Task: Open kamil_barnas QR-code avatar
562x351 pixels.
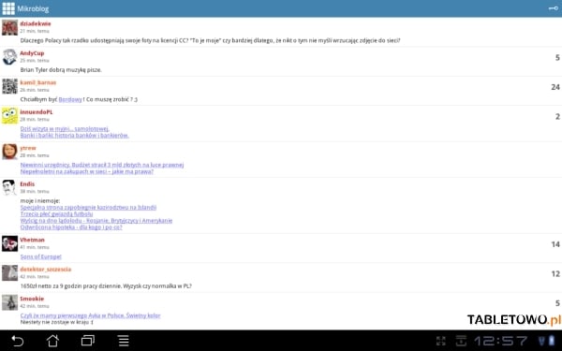Action: (x=9, y=86)
